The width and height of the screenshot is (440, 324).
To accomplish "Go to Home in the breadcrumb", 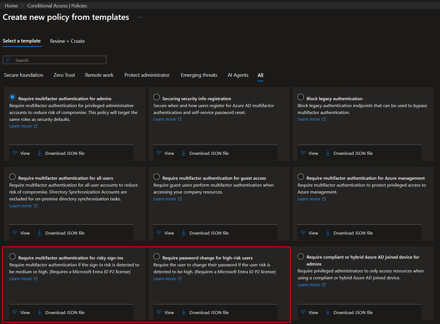I will 11,6.
